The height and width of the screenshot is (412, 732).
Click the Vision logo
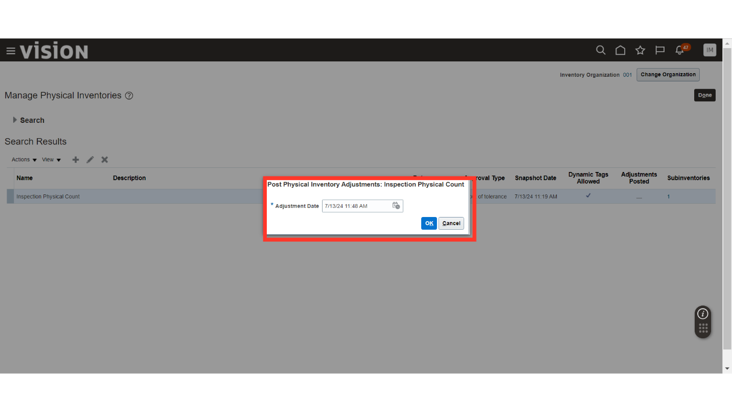[x=54, y=51]
